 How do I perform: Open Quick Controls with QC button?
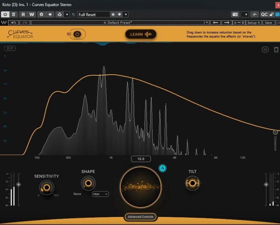tap(264, 14)
